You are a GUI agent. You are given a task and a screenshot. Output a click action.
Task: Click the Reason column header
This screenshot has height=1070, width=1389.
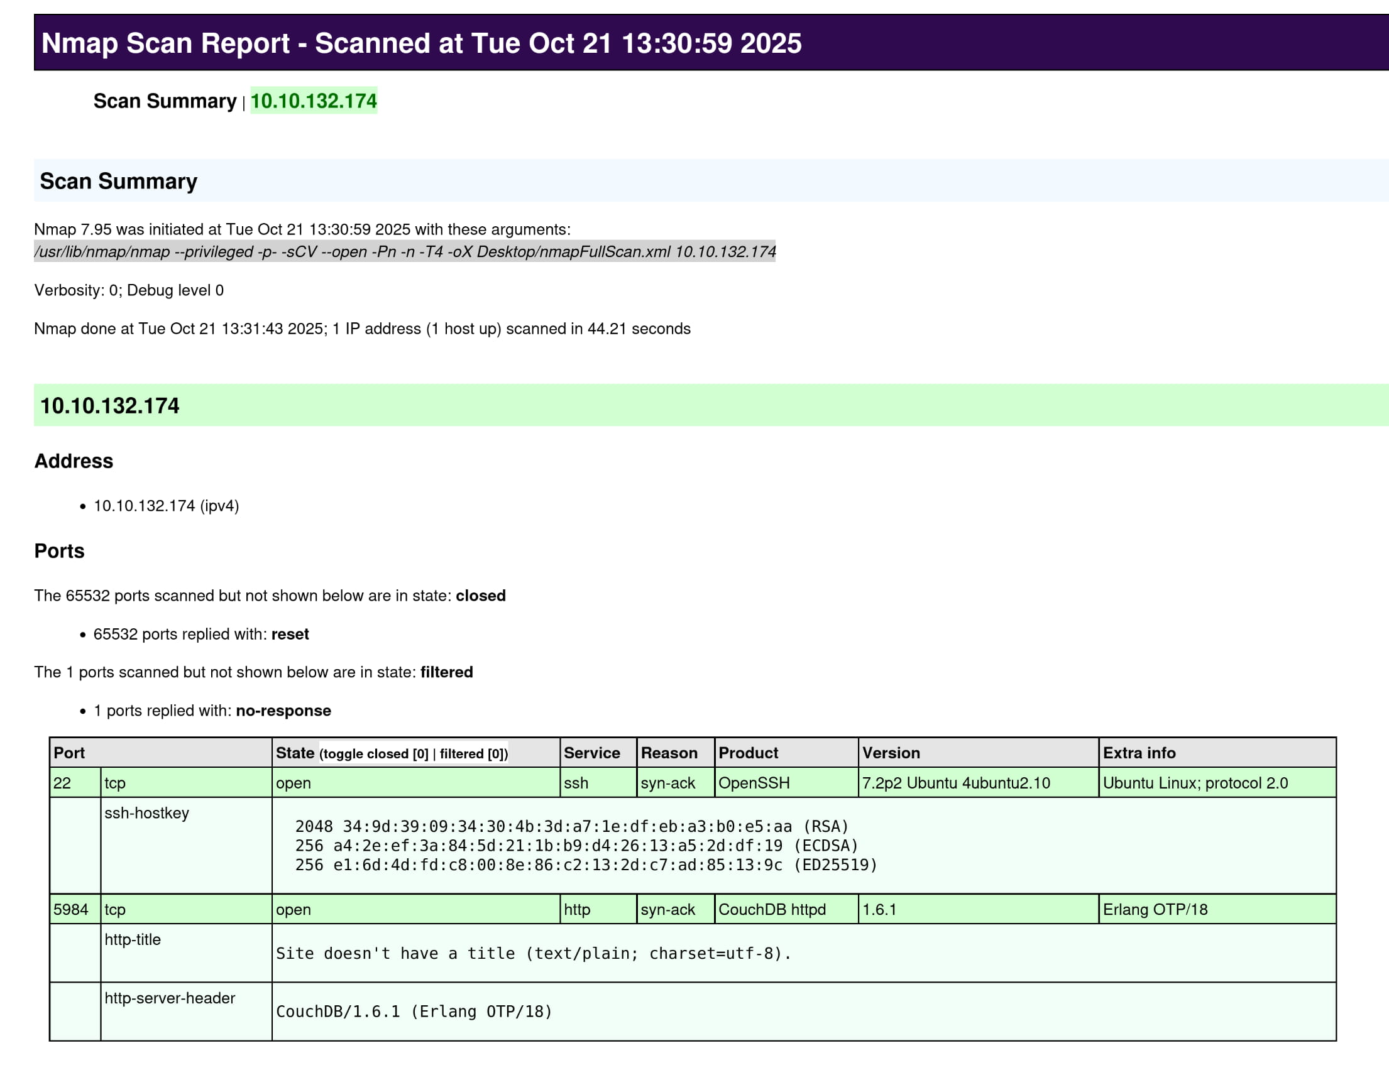[x=669, y=753]
